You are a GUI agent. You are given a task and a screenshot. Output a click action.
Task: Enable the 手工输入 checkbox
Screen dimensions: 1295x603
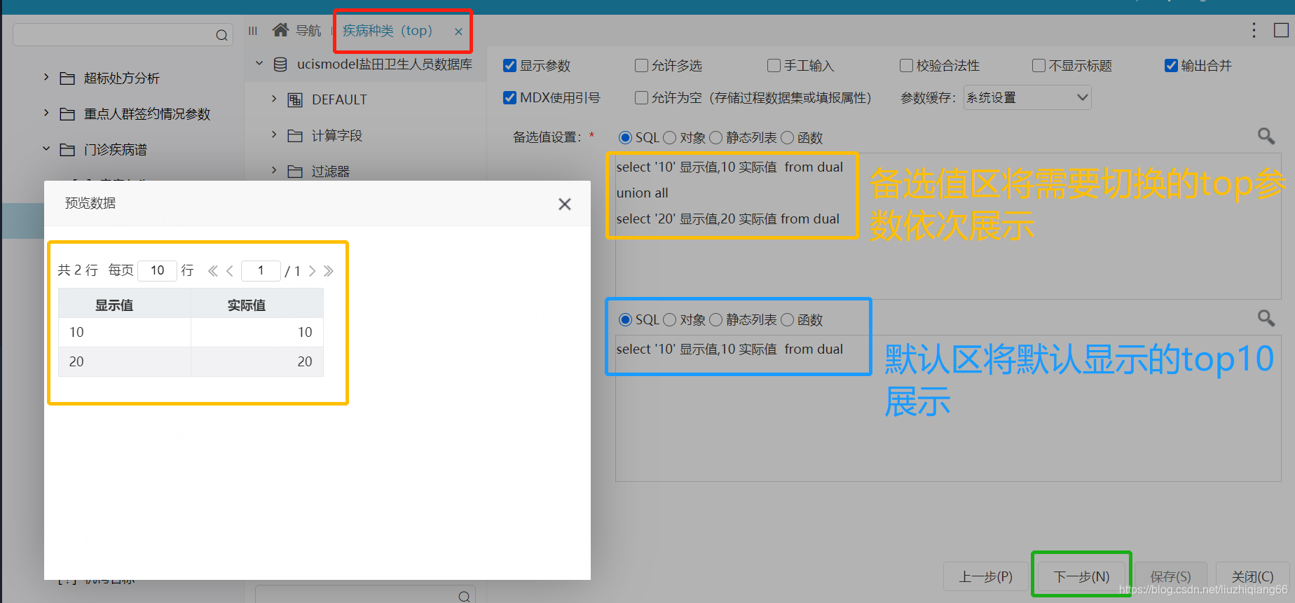click(x=774, y=66)
